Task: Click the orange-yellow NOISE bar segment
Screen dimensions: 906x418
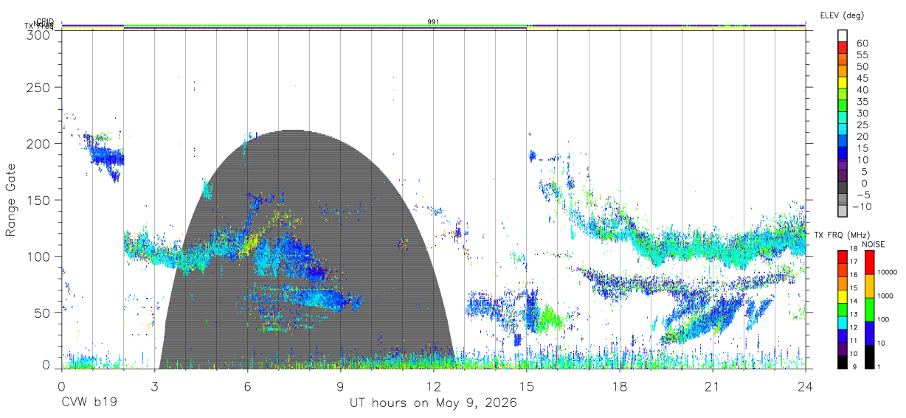Action: [x=869, y=286]
